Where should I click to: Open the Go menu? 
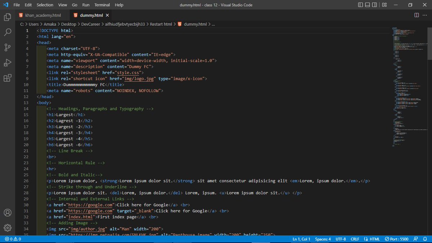pyautogui.click(x=75, y=5)
